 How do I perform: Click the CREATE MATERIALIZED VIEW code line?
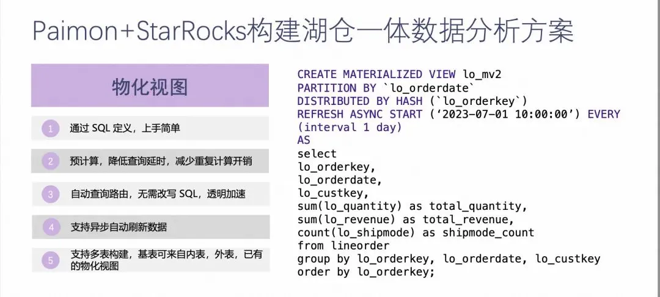pyautogui.click(x=399, y=74)
